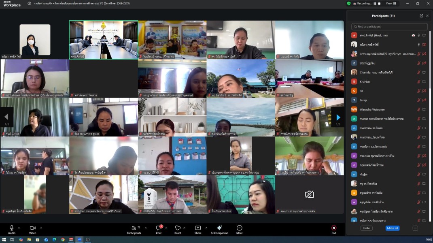
Task: Expand video options arrow next to Video
Action: pyautogui.click(x=41, y=228)
